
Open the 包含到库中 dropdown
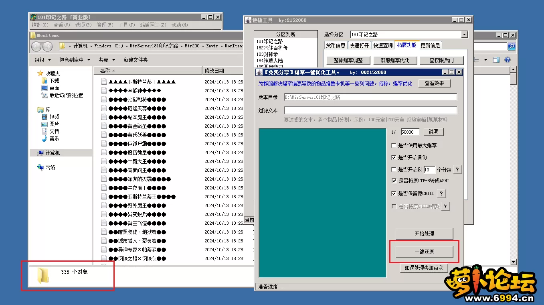coord(75,60)
